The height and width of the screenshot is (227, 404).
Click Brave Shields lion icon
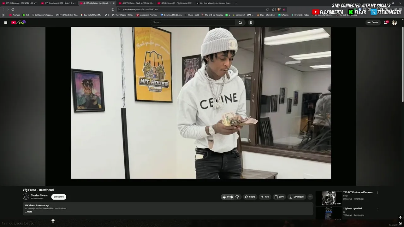click(x=279, y=9)
